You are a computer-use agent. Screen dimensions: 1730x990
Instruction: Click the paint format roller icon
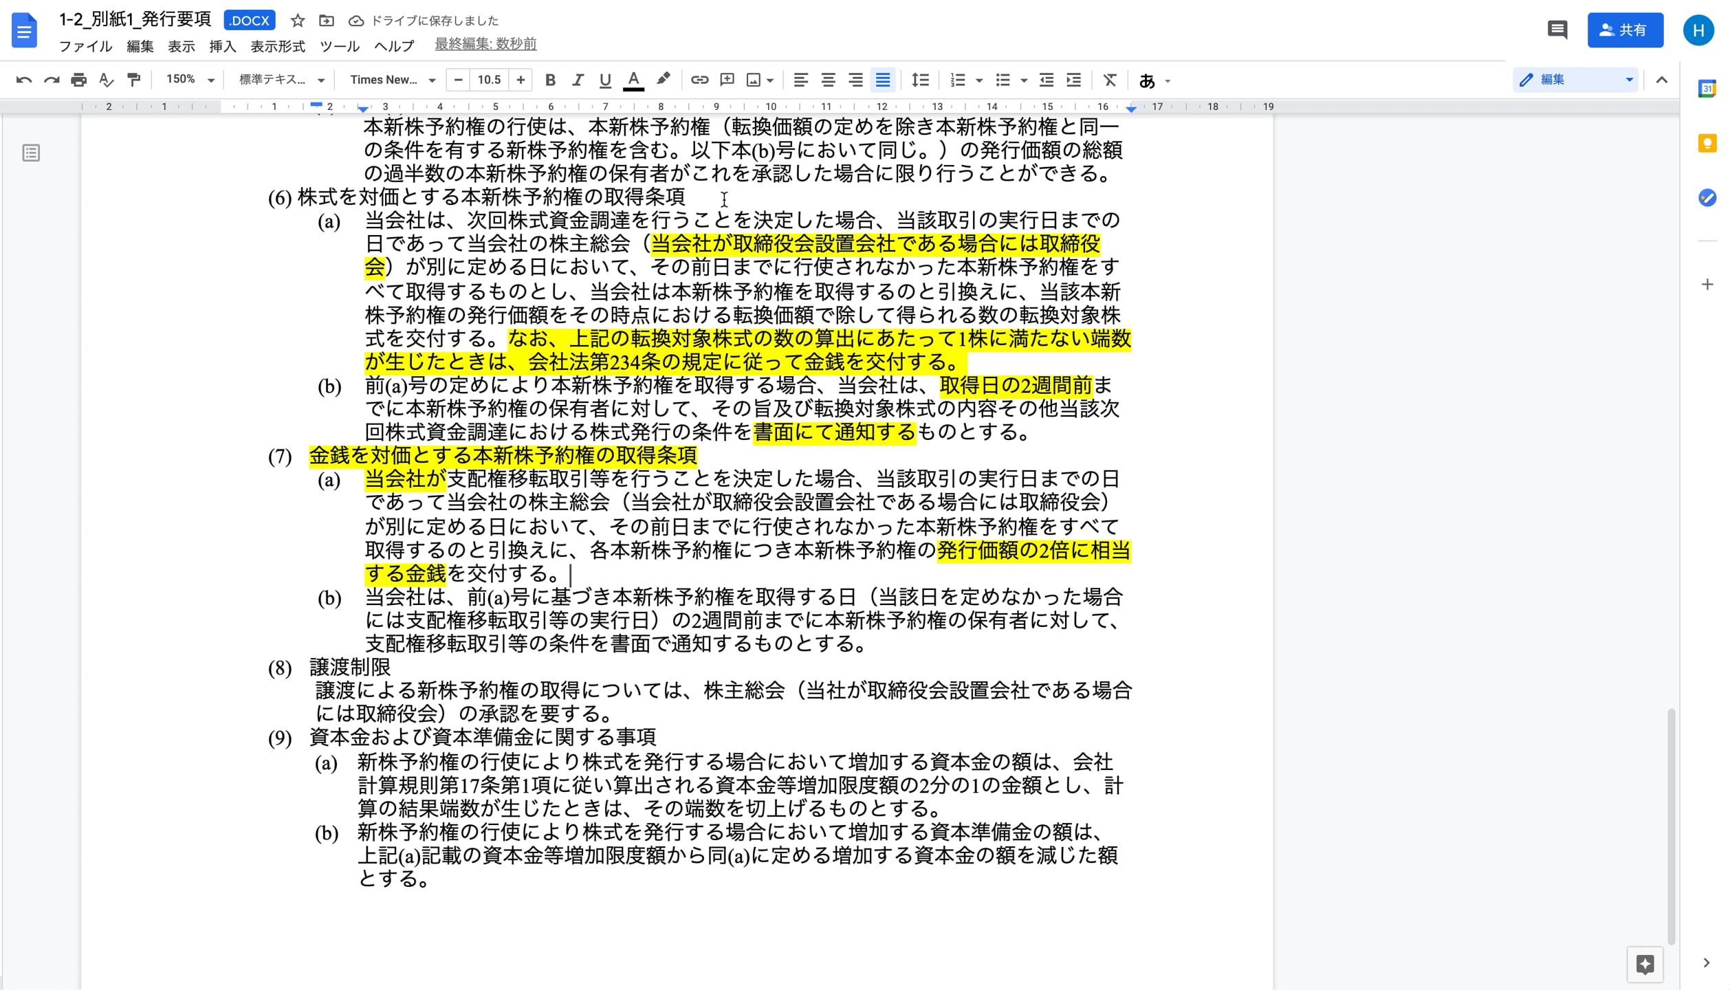point(134,80)
